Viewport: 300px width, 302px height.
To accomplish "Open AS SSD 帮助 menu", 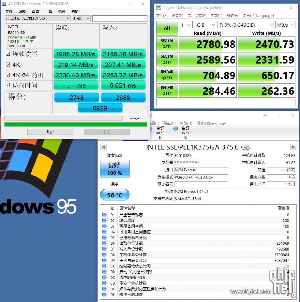I will pos(75,12).
